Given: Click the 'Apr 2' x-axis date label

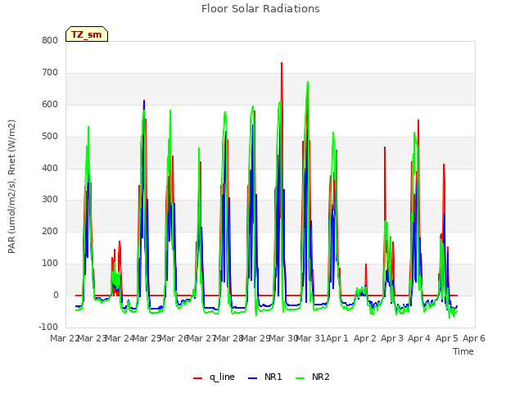Looking at the screenshot, I should coord(365,338).
